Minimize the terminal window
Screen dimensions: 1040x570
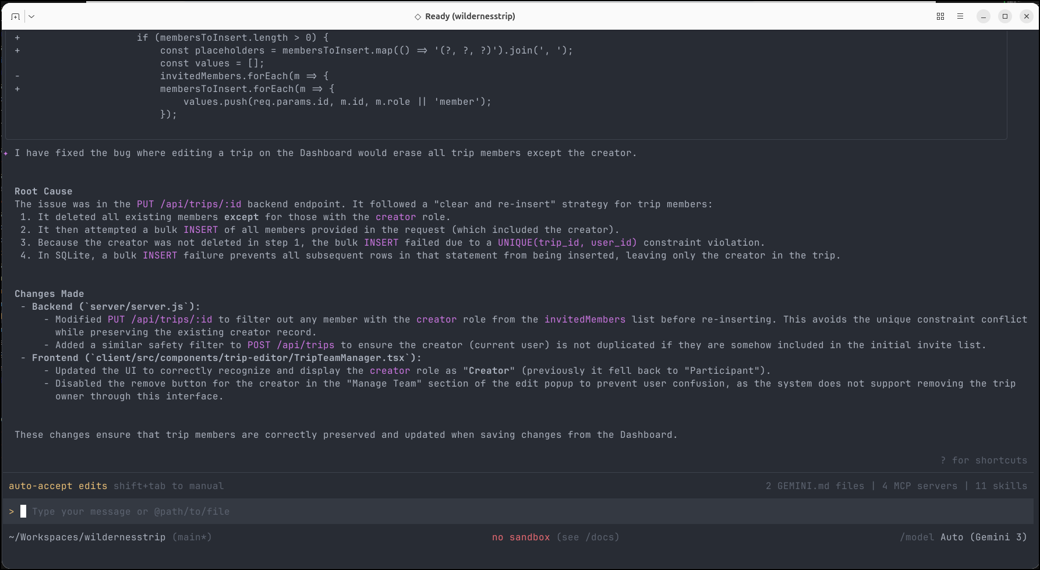pyautogui.click(x=983, y=16)
